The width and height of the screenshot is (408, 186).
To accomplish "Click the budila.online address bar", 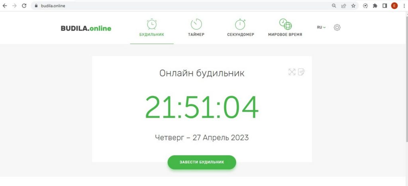I will coord(182,6).
